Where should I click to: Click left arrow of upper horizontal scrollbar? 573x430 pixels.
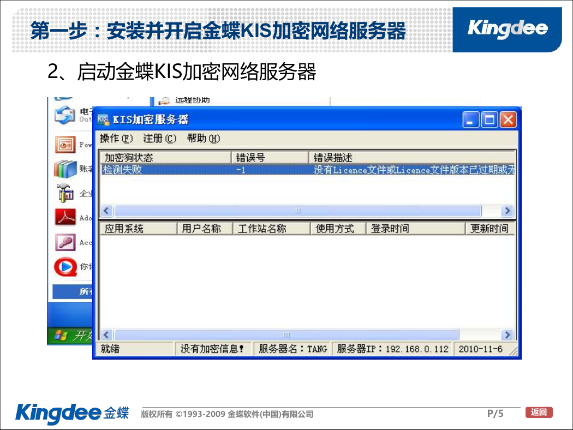click(x=107, y=211)
